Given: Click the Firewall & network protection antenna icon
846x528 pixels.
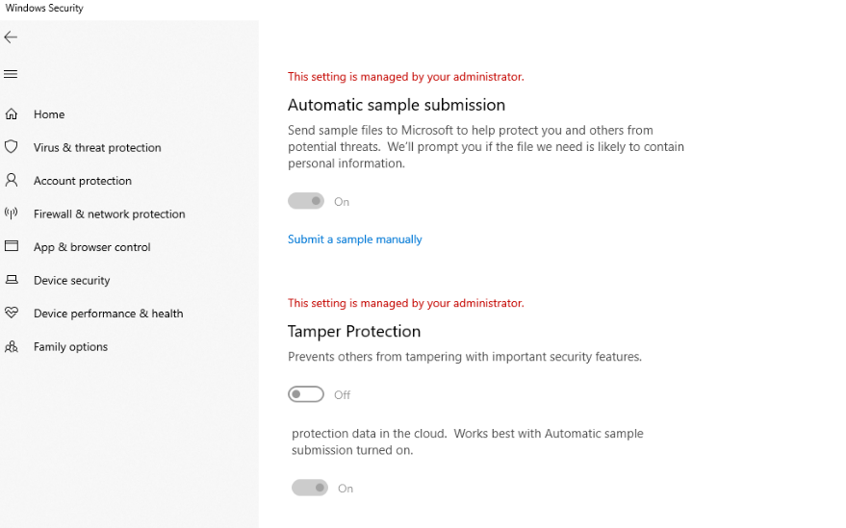Looking at the screenshot, I should coord(12,214).
